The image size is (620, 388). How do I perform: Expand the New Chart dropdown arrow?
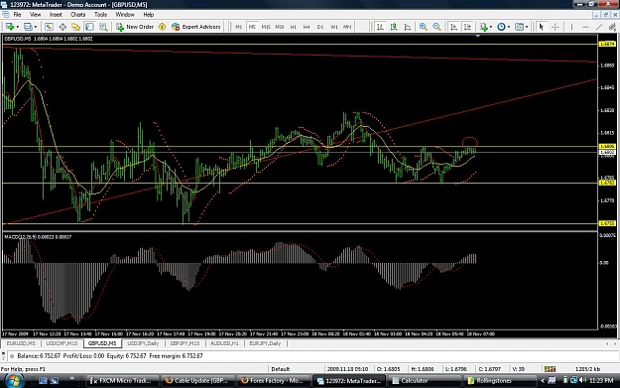18,27
